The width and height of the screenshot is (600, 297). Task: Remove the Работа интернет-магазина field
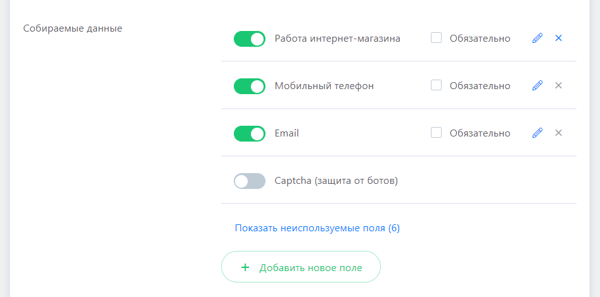(558, 38)
